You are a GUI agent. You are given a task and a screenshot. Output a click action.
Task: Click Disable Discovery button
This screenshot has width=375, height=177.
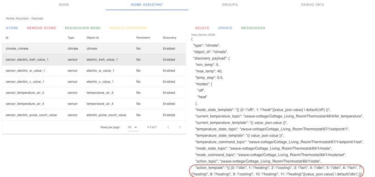click(x=128, y=28)
